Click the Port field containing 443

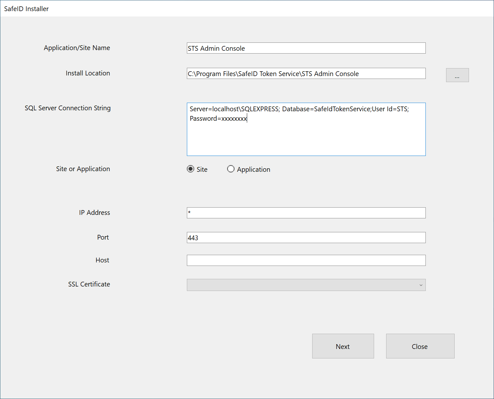point(306,238)
